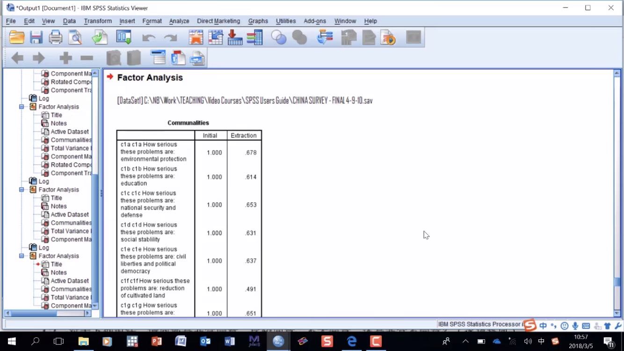Click the Open file folder icon

pyautogui.click(x=17, y=37)
